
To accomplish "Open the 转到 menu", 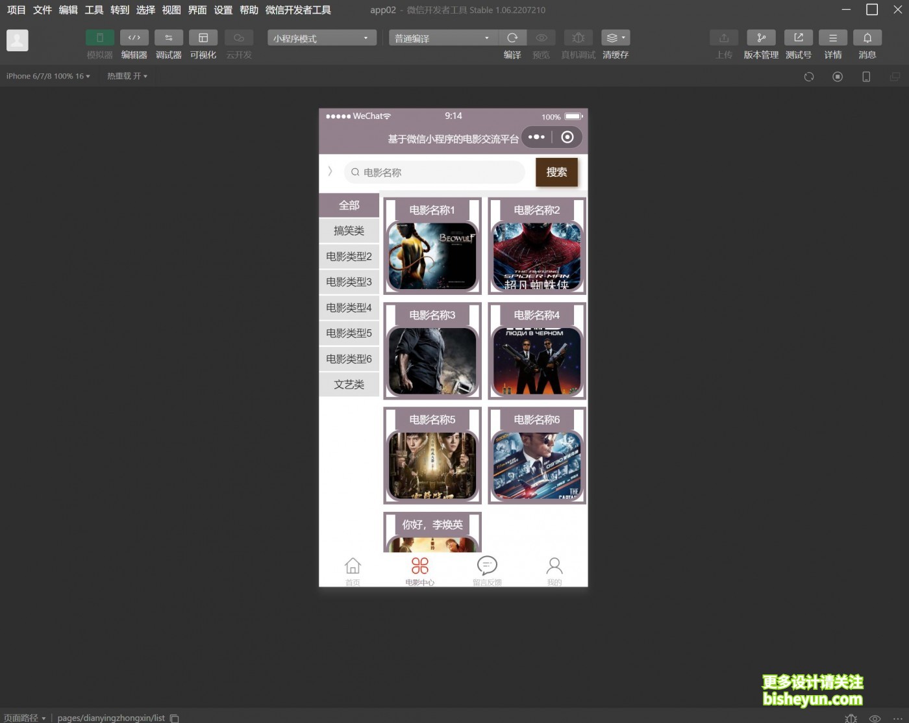I will tap(120, 10).
